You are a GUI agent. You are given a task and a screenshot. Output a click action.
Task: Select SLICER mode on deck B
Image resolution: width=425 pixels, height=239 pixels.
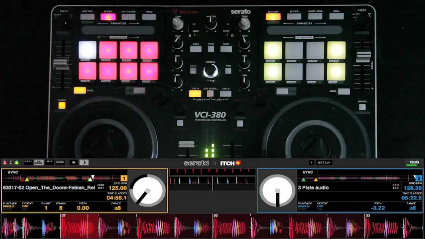point(294,16)
